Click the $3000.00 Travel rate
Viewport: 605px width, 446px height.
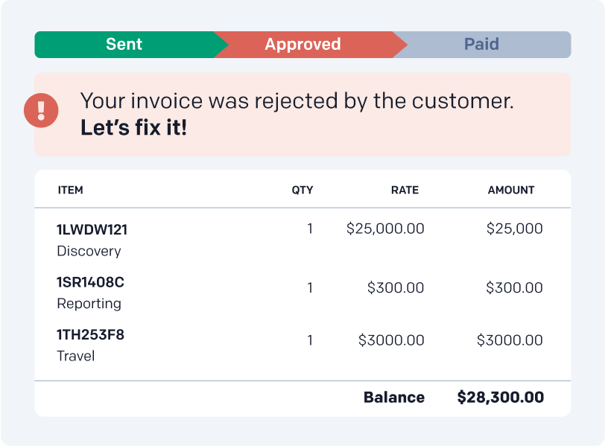(x=391, y=340)
